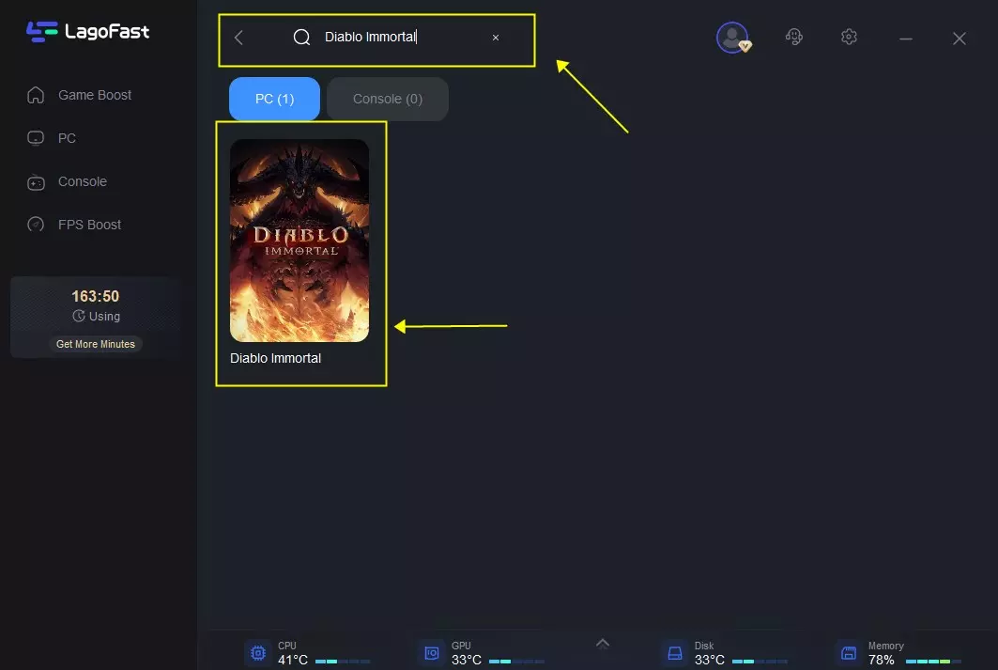
Task: Open settings gear icon
Action: (849, 37)
